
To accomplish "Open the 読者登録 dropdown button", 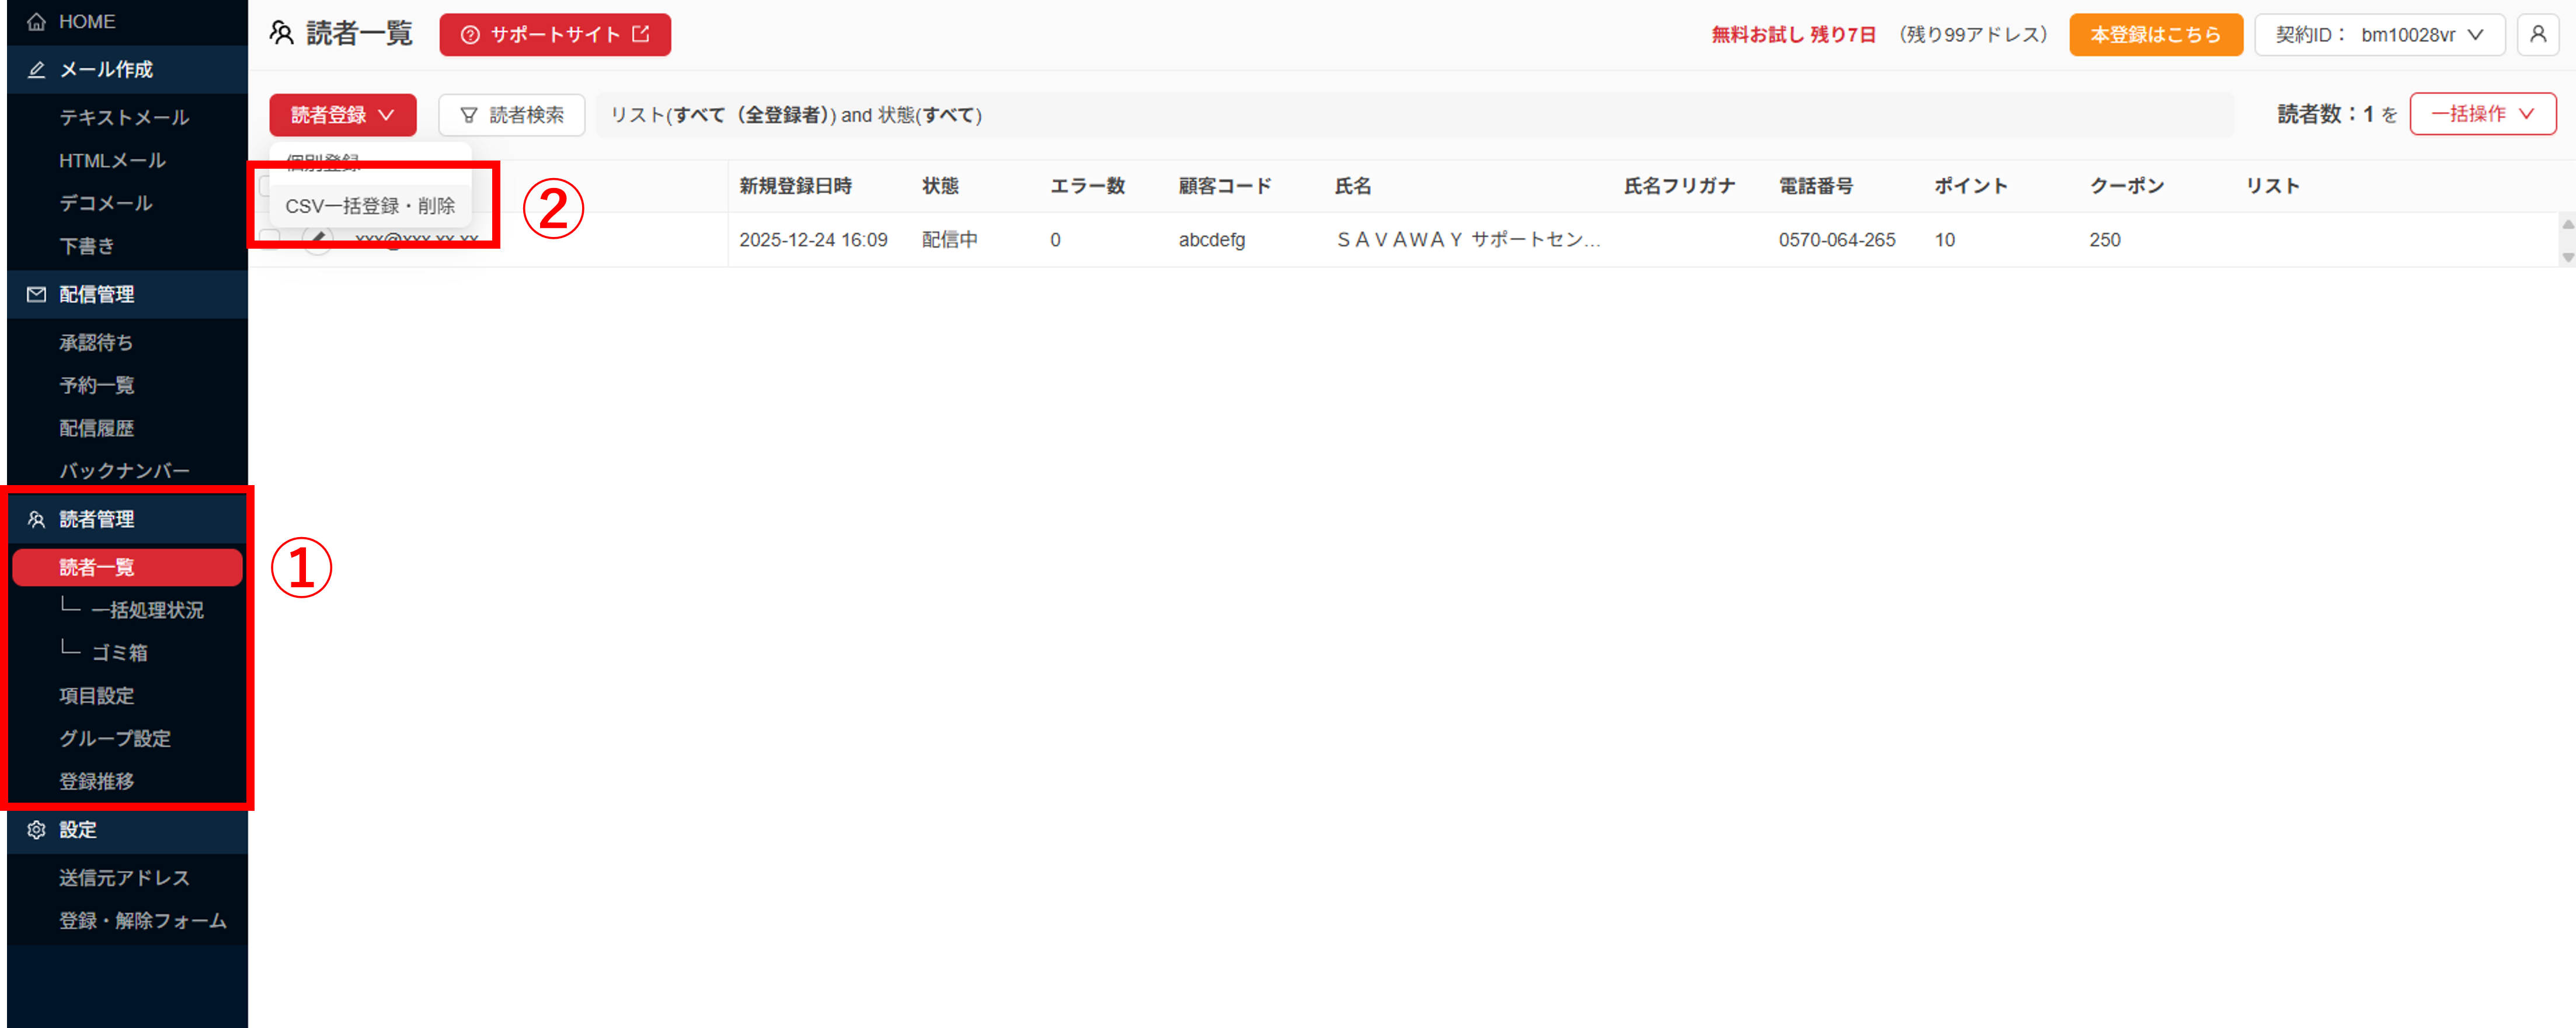I will [x=342, y=115].
